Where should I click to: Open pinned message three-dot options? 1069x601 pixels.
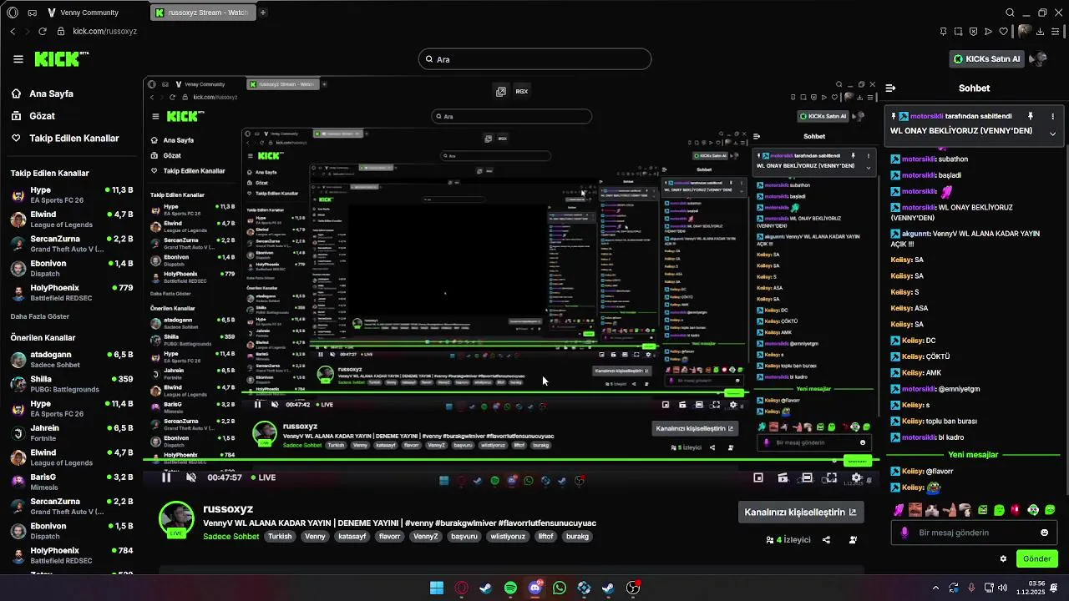(1053, 116)
